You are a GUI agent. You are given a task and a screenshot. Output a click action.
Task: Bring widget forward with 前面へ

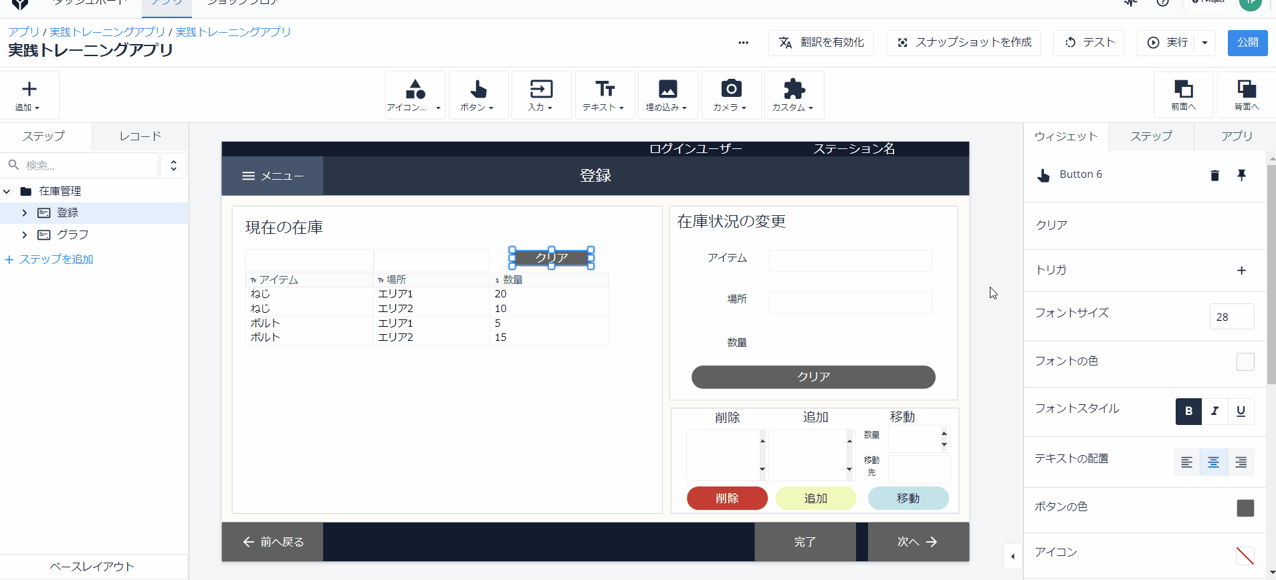point(1183,95)
